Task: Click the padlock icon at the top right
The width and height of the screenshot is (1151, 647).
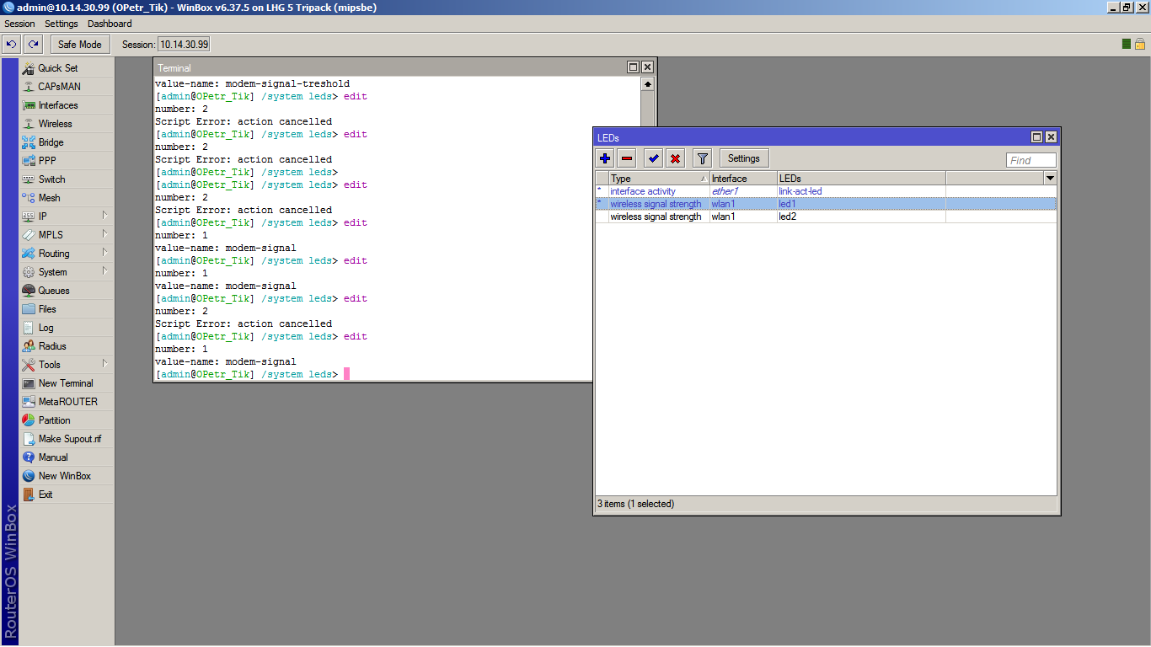Action: [x=1140, y=44]
